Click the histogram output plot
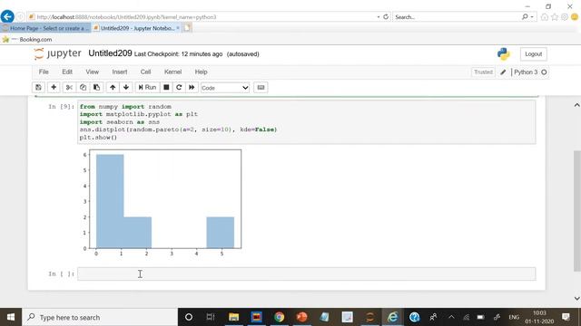Viewport: 581px width, 326px height. point(162,203)
